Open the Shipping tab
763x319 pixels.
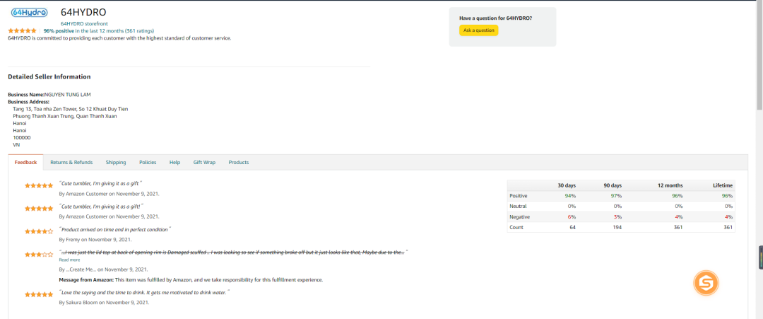pos(116,162)
